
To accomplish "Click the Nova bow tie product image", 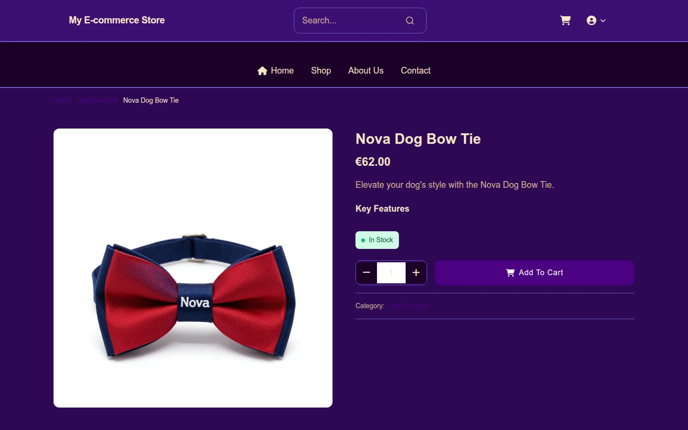I will click(x=193, y=268).
